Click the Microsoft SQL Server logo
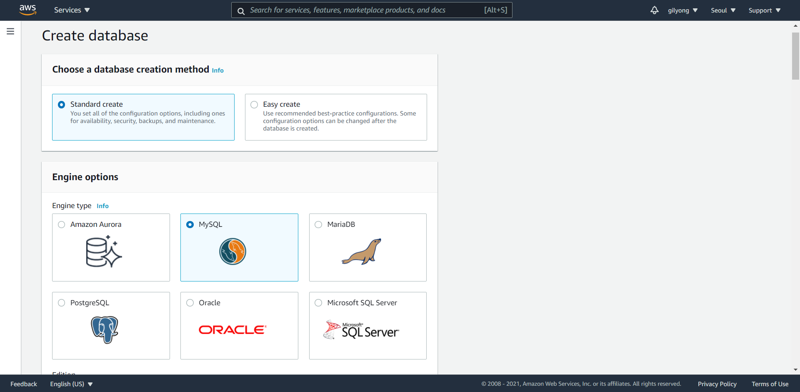This screenshot has width=800, height=392. click(x=361, y=330)
